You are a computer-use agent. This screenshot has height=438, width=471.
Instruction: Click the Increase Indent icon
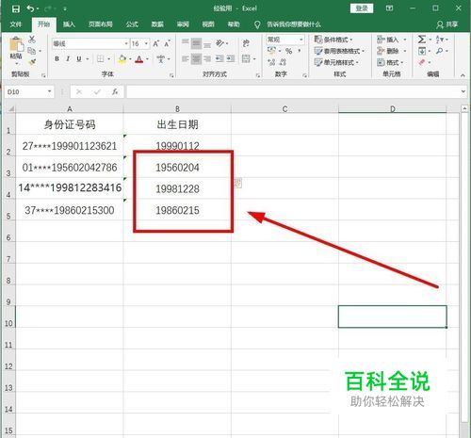(231, 58)
